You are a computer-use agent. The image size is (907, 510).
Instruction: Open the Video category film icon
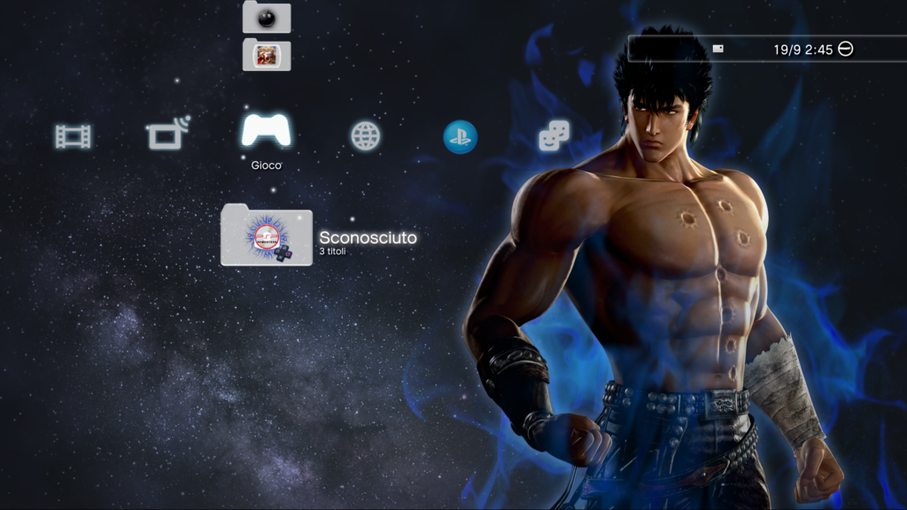tap(73, 137)
